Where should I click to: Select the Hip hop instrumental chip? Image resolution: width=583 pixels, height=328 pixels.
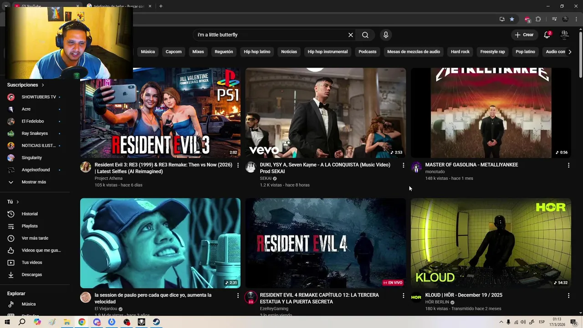pyautogui.click(x=327, y=51)
